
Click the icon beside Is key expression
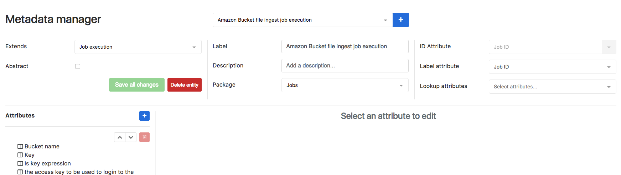(20, 164)
